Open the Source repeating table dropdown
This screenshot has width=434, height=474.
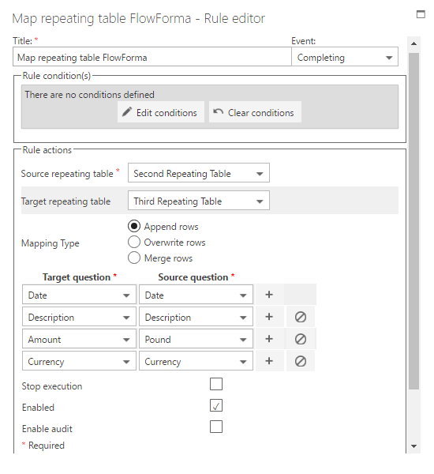[198, 173]
